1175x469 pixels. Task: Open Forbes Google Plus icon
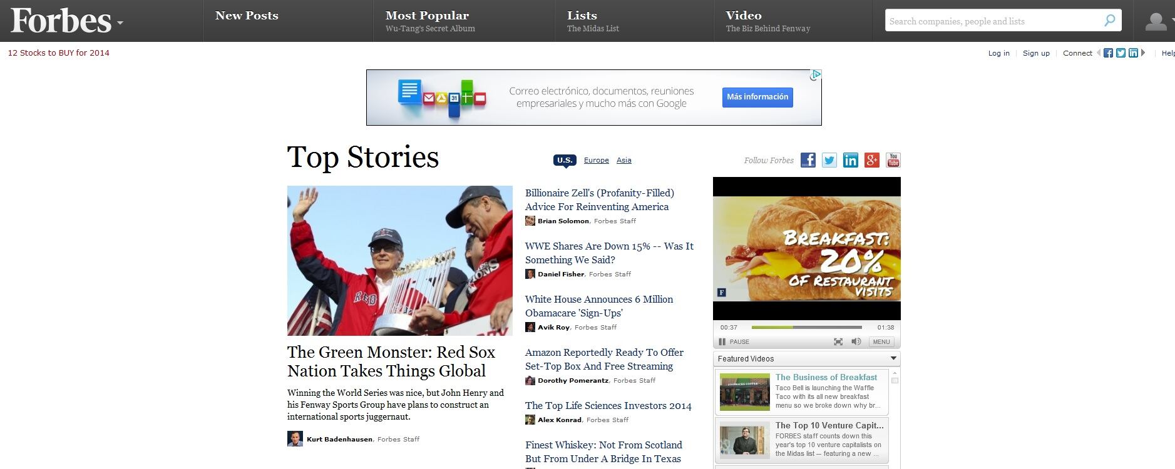pos(872,160)
